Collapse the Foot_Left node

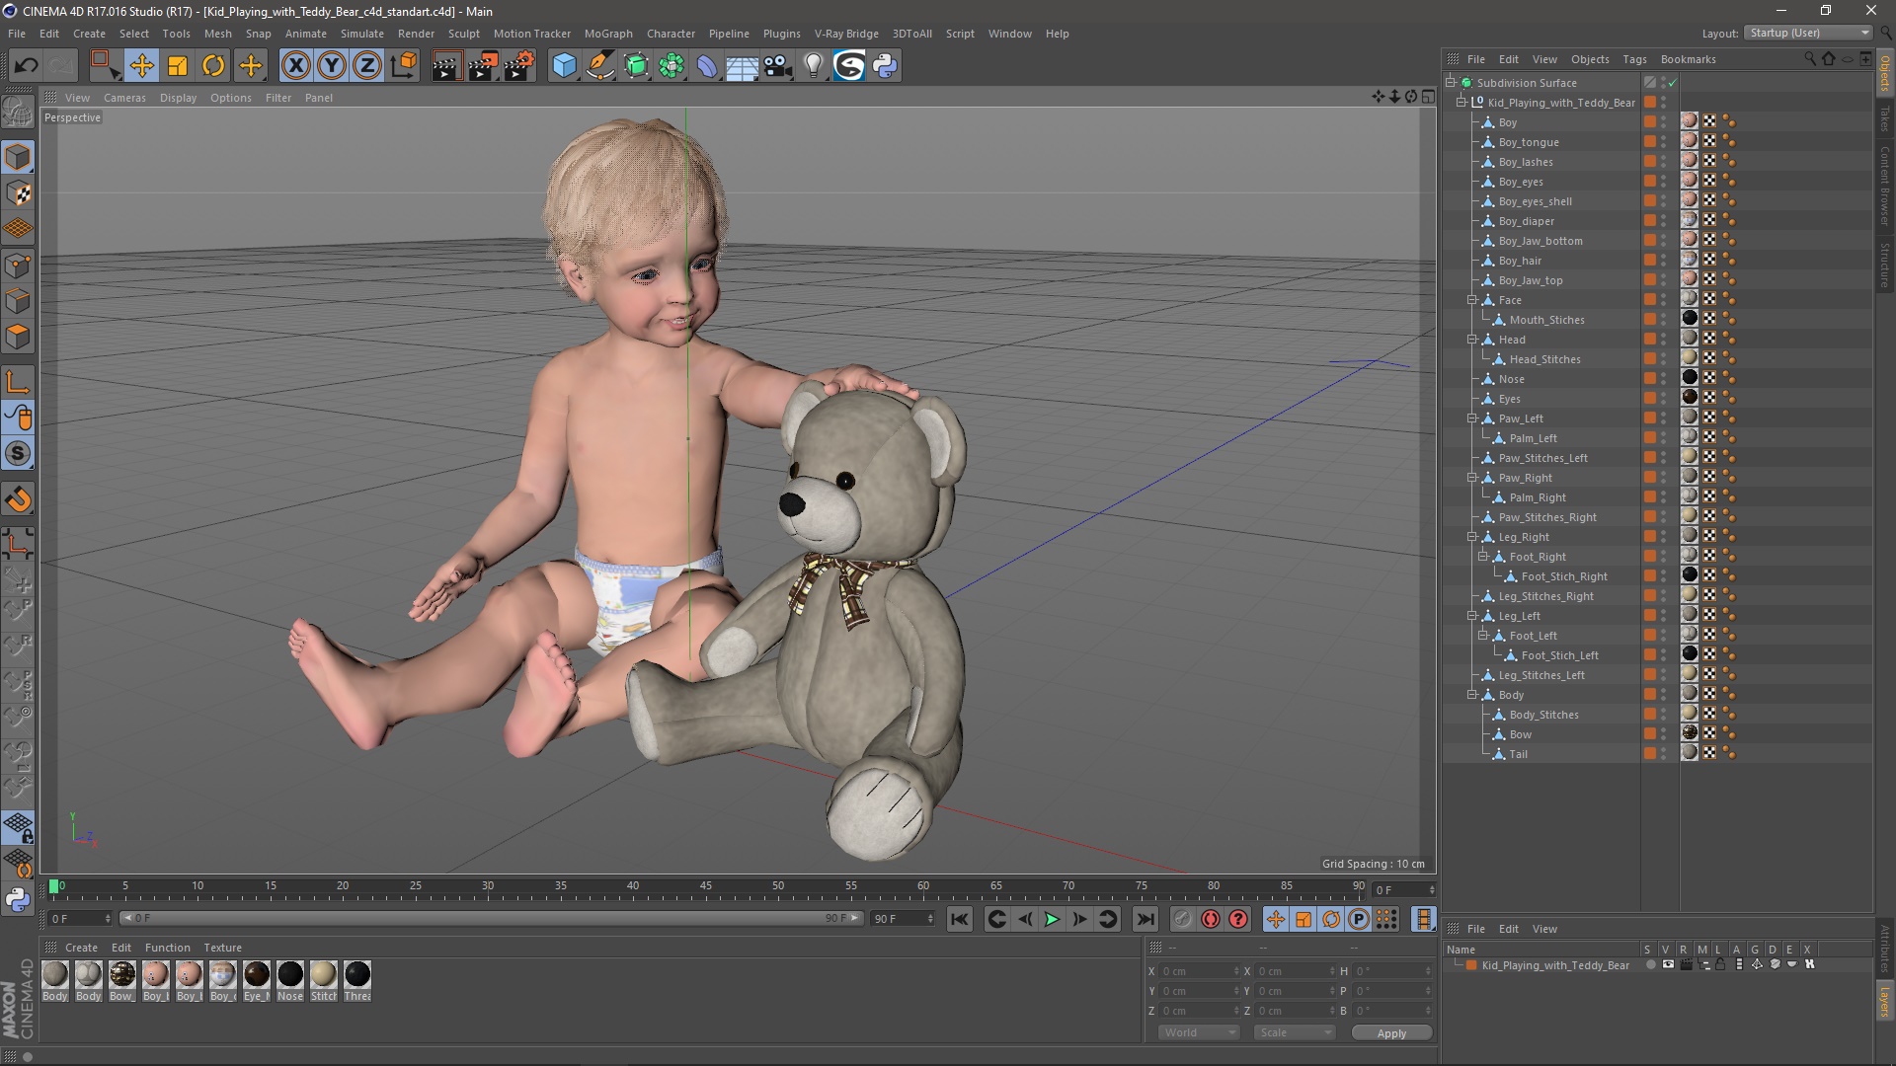point(1483,636)
